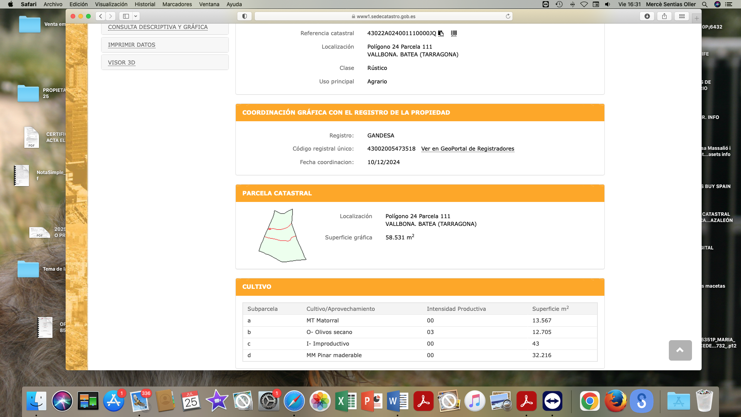Open Safari downloads icon
The image size is (741, 417).
(647, 16)
